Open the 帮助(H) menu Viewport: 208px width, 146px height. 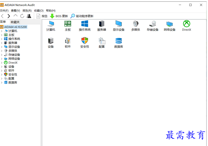[x=51, y=11]
